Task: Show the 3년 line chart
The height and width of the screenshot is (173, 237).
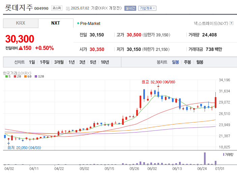Action: [x=82, y=62]
